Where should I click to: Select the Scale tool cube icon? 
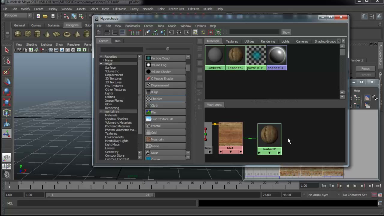pos(7,103)
